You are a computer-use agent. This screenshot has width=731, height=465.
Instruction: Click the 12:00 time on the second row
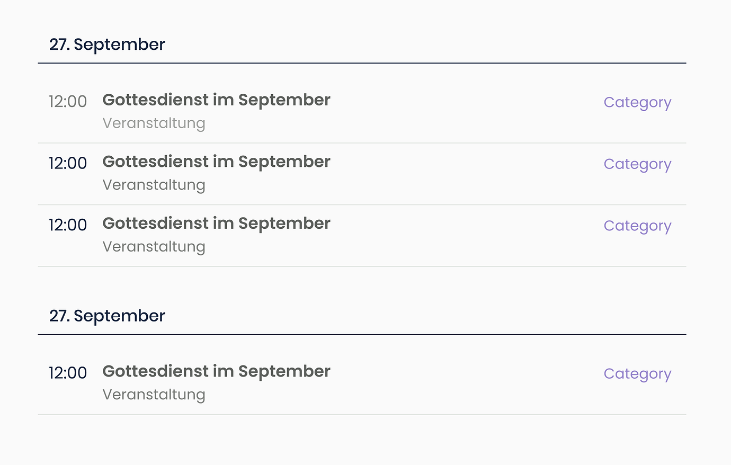(x=68, y=163)
